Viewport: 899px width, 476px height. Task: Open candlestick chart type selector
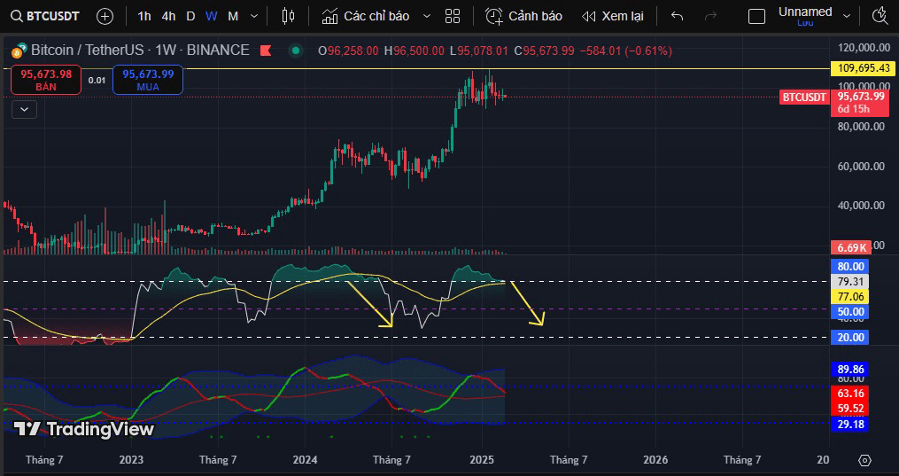289,16
